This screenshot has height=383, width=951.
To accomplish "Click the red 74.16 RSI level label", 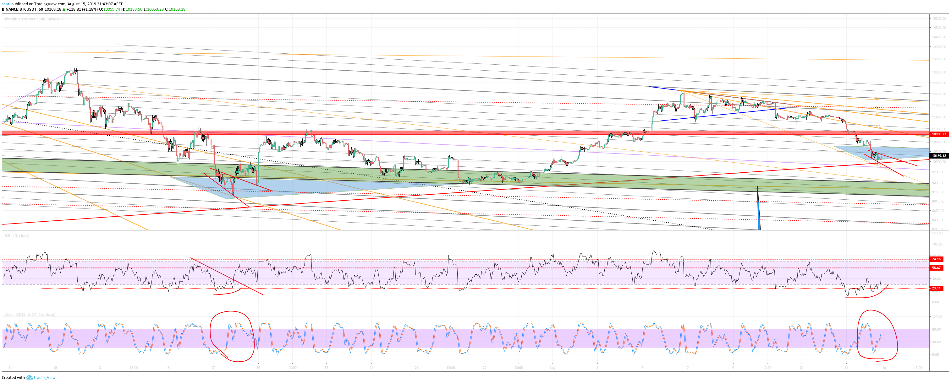I will coord(936,259).
